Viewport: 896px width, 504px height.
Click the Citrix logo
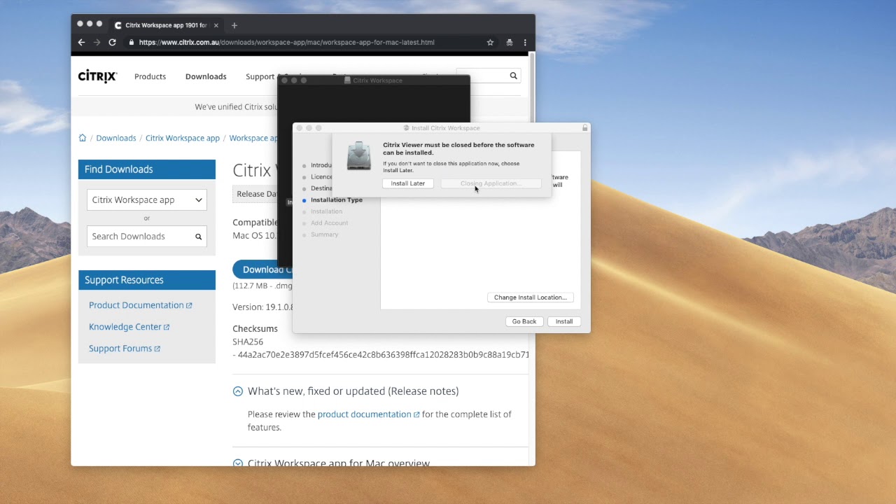tap(97, 76)
